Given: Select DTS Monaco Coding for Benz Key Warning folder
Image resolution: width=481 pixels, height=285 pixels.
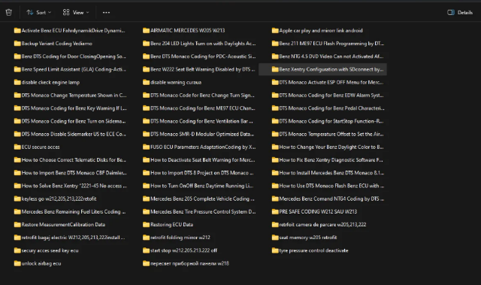Looking at the screenshot, I should point(74,108).
